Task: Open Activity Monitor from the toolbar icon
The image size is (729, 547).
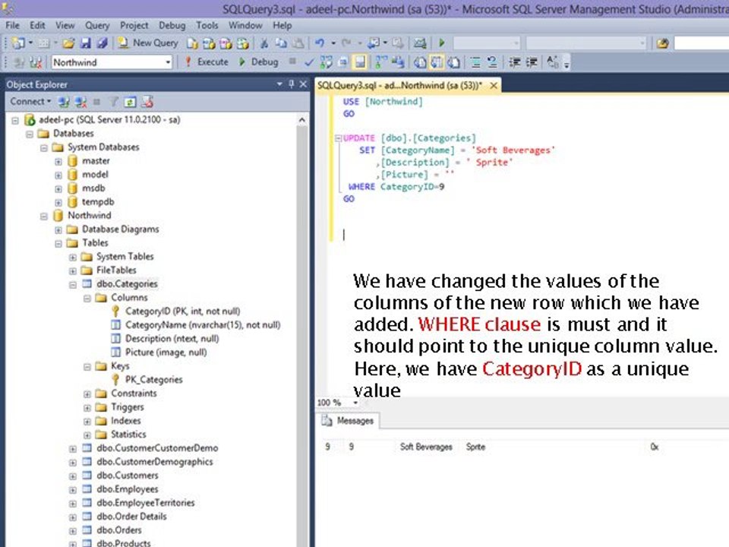Action: pos(420,43)
